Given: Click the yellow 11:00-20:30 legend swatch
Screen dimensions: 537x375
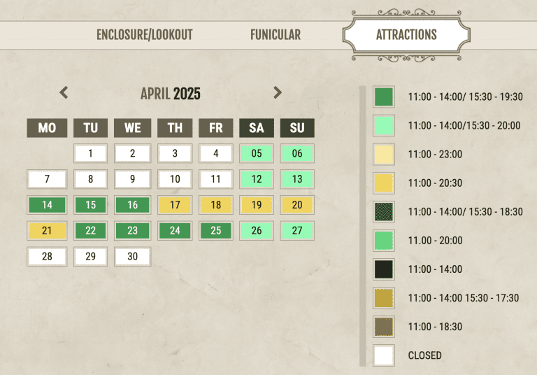Looking at the screenshot, I should (x=384, y=183).
